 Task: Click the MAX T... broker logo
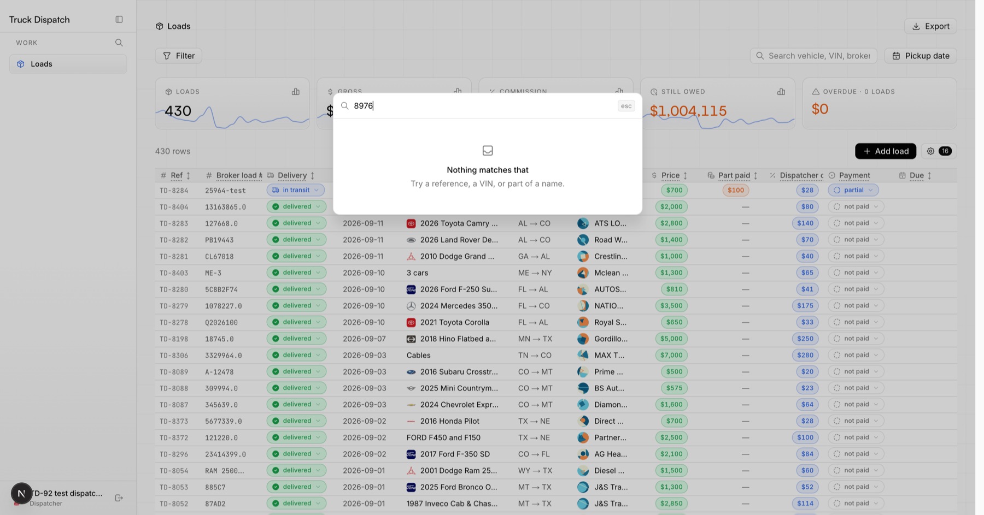tap(583, 355)
